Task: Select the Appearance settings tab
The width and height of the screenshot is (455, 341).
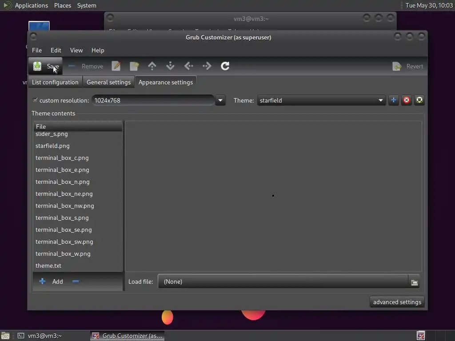Action: [x=166, y=82]
